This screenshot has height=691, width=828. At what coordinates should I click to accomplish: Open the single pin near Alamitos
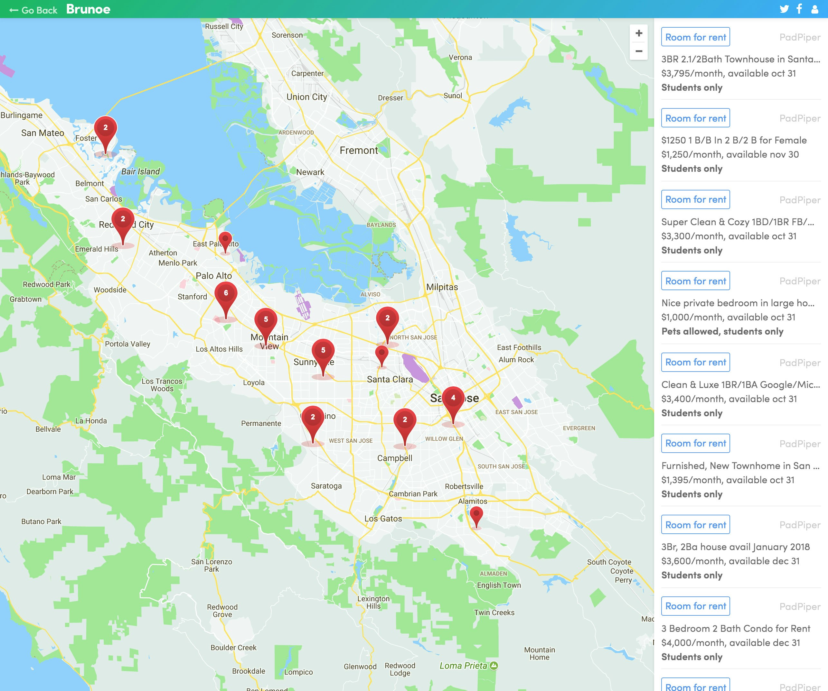(x=477, y=513)
